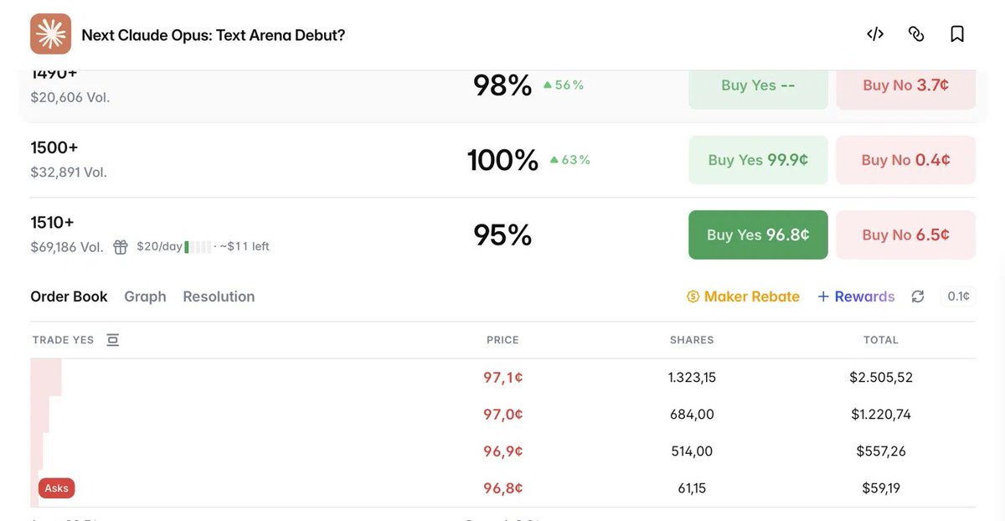Toggle the order book layout icon beside TRADE YES
The image size is (1005, 521).
[x=113, y=340]
